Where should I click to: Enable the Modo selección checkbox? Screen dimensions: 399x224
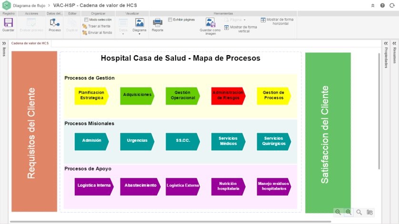86,19
